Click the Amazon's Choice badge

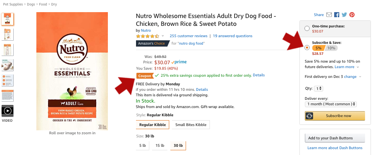pos(152,43)
